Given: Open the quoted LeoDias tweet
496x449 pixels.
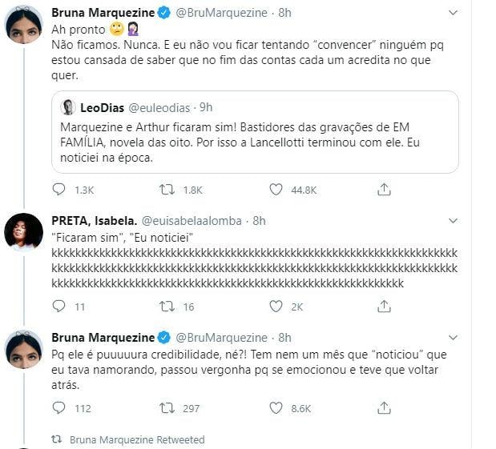Looking at the screenshot, I should [x=255, y=132].
